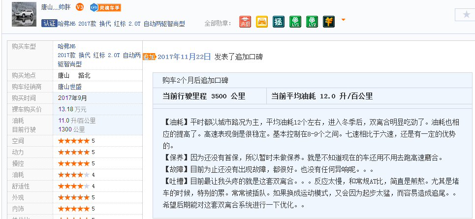The width and height of the screenshot is (475, 219).
Task: Click the green LV2 medal icon
Action: click(312, 22)
